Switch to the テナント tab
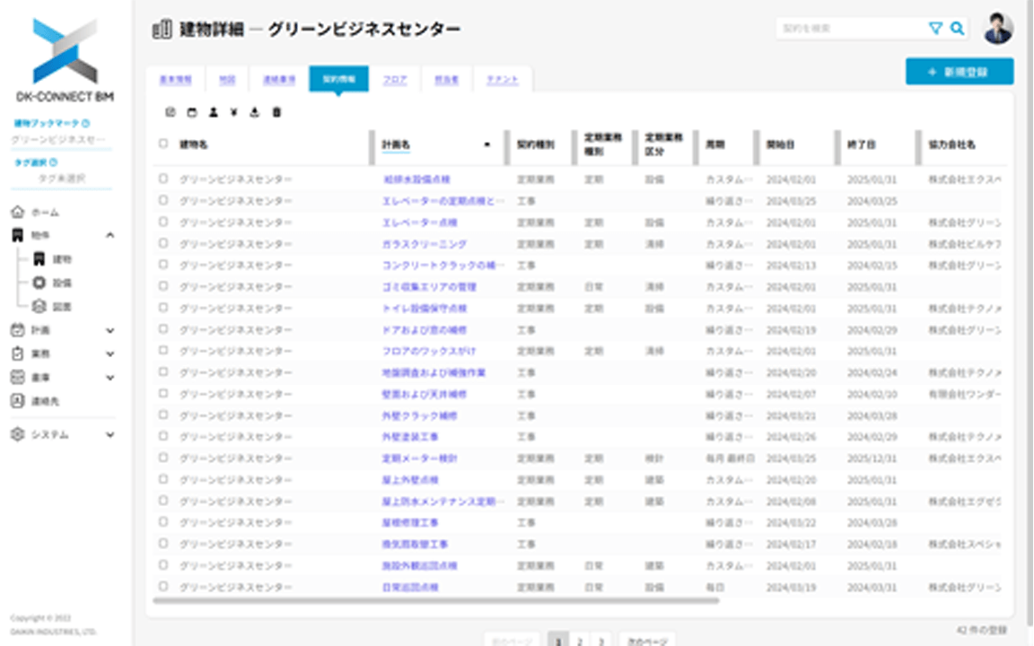Image resolution: width=1034 pixels, height=646 pixels. pyautogui.click(x=503, y=80)
